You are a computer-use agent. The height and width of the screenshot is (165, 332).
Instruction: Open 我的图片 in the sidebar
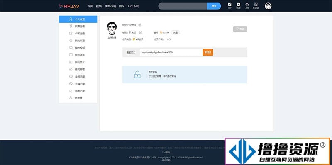coord(78,63)
